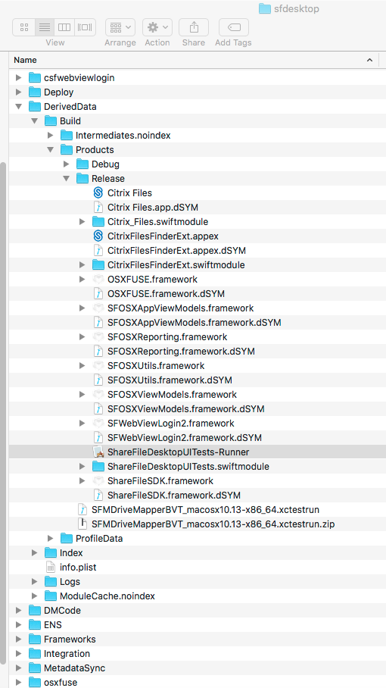Click ShareFileDesktopUITests.swiftmodule folder icon
This screenshot has width=386, height=688.
pyautogui.click(x=98, y=467)
